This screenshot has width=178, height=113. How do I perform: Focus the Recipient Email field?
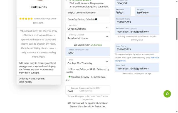(x=137, y=30)
